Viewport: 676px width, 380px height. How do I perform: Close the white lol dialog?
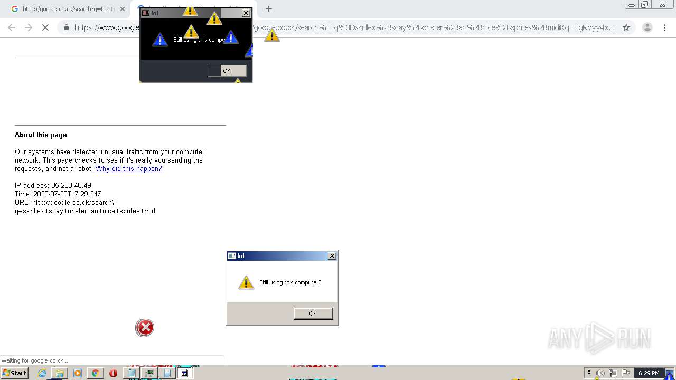click(x=332, y=256)
